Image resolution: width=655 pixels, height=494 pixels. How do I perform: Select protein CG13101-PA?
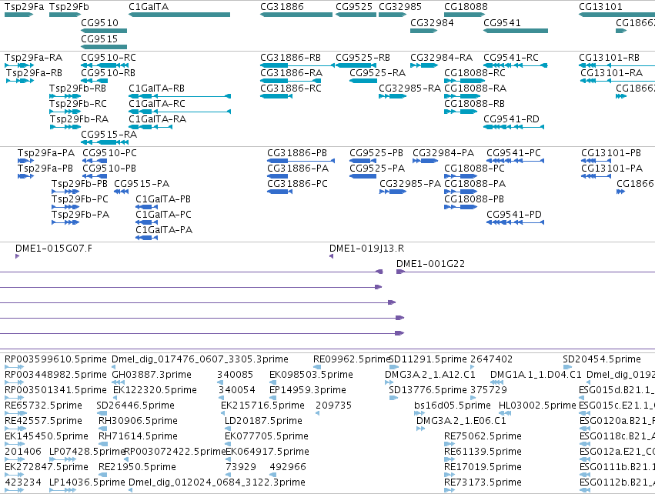597,176
